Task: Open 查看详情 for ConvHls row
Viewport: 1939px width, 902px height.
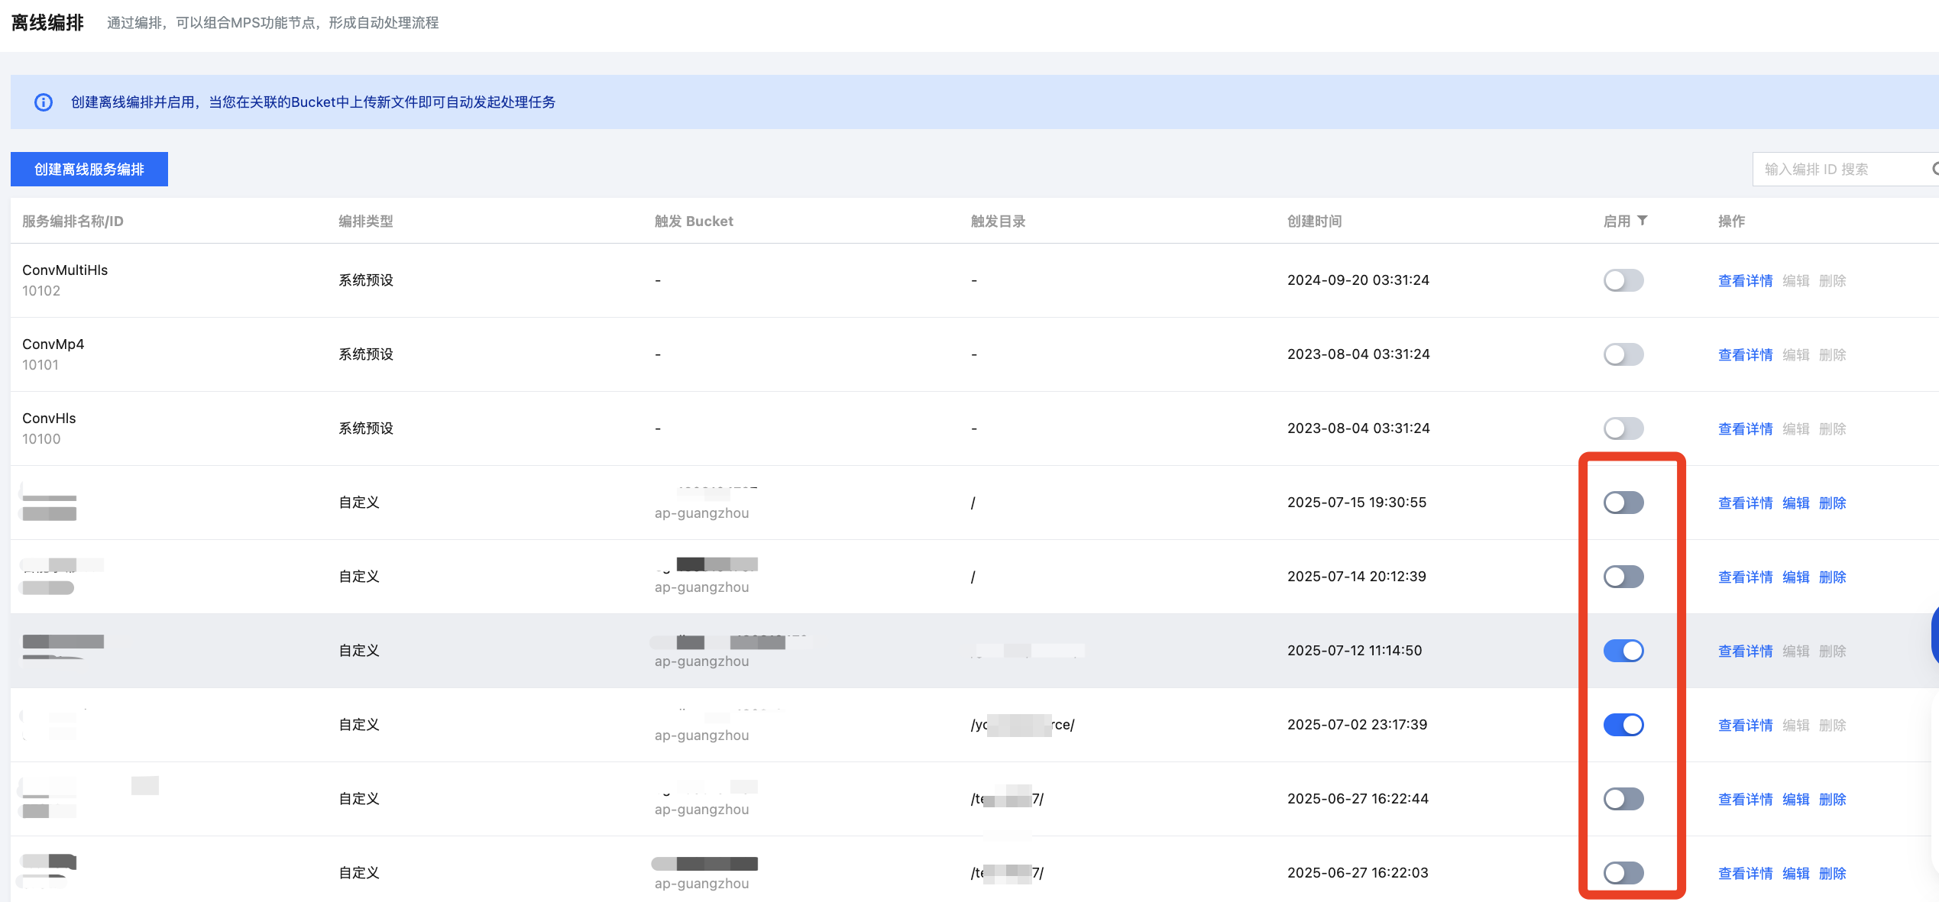Action: 1745,429
